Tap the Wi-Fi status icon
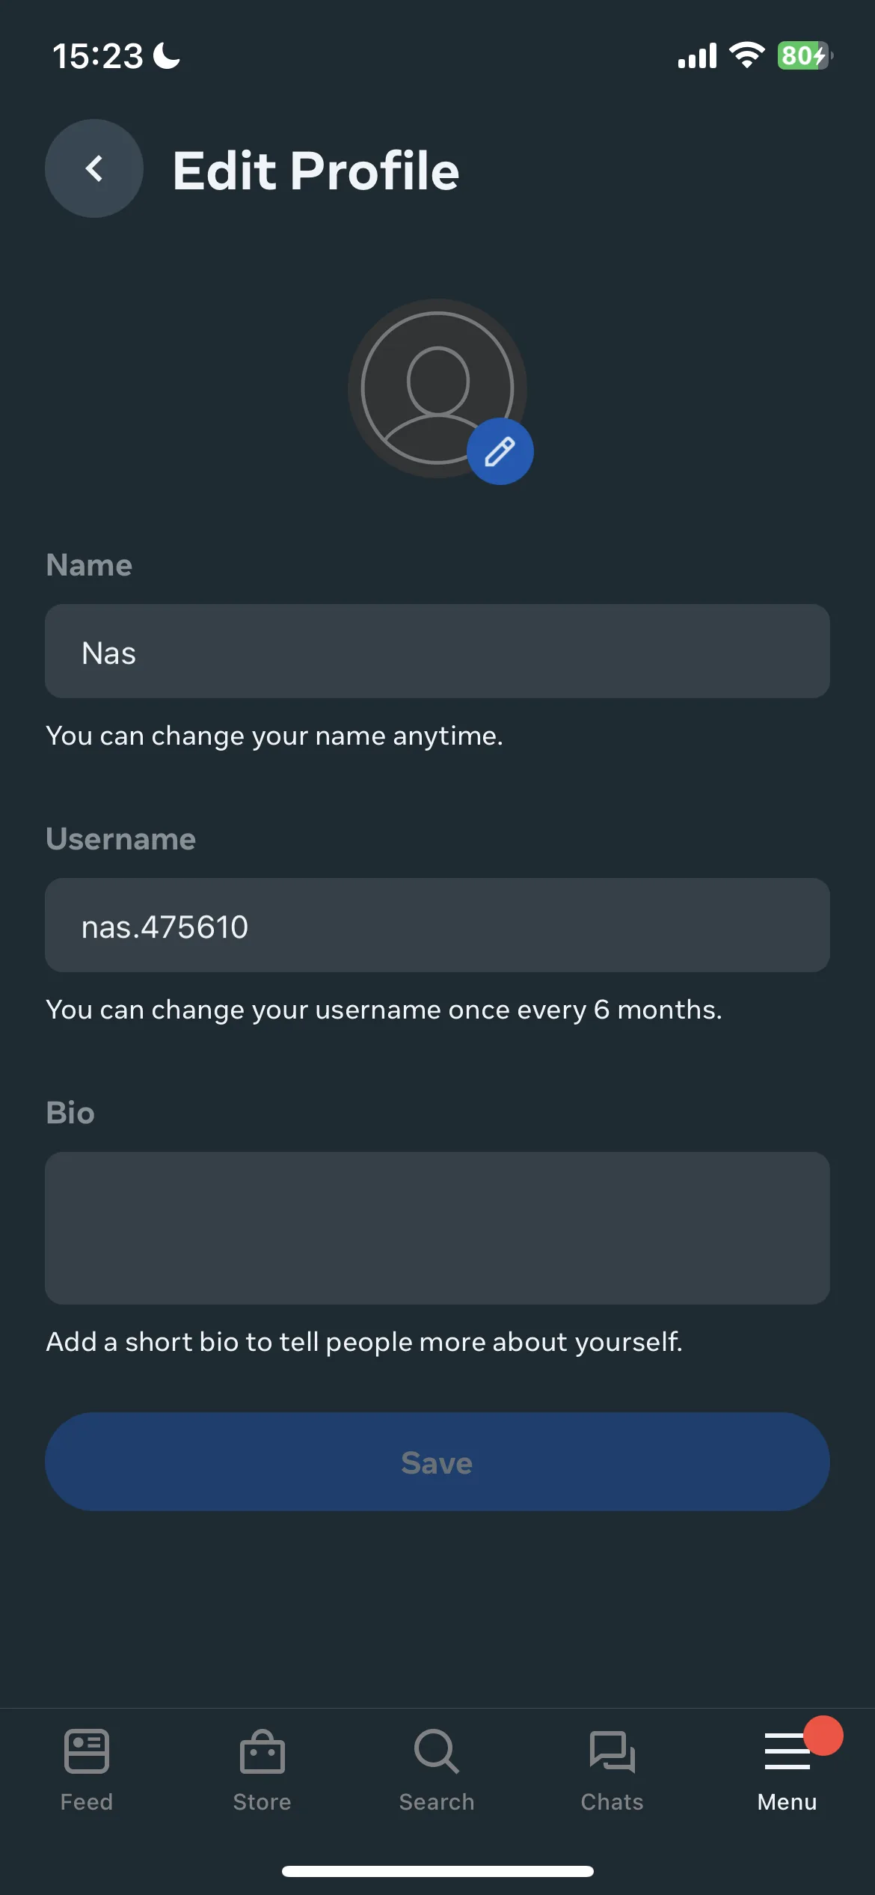 746,55
